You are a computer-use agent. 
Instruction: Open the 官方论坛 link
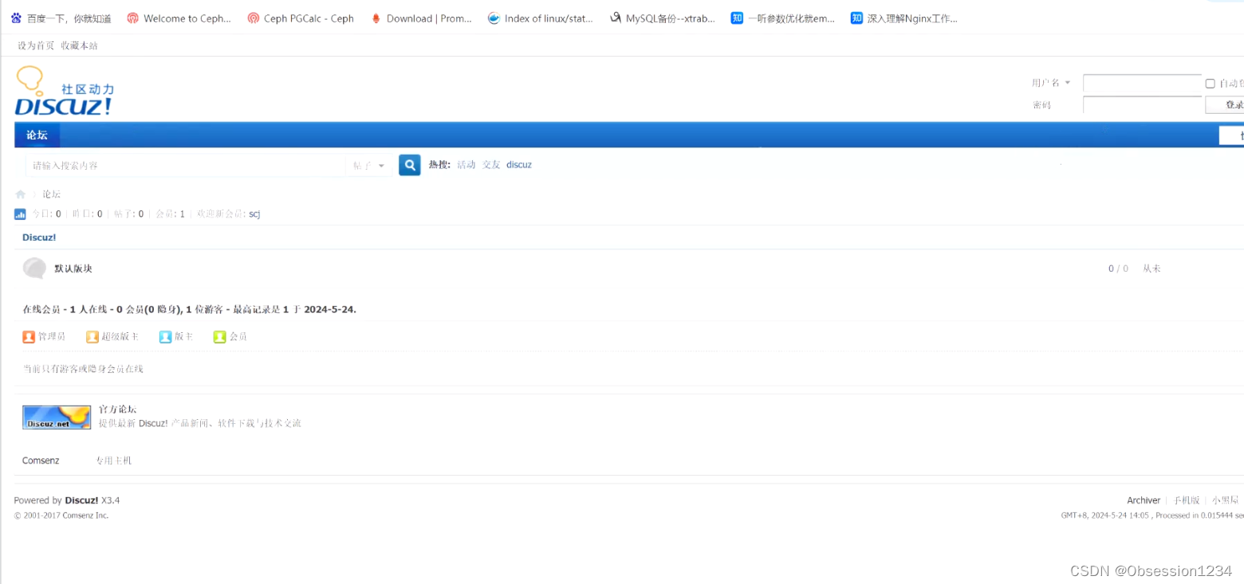[x=117, y=410]
